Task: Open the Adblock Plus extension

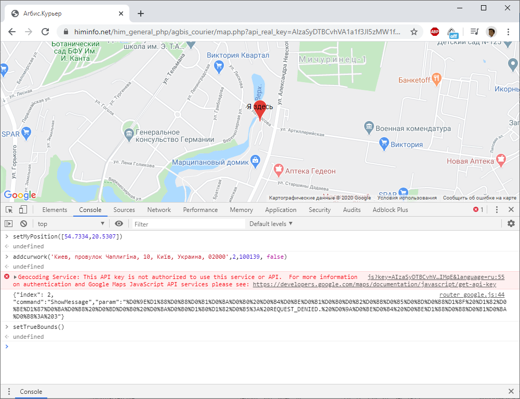Action: pos(434,32)
